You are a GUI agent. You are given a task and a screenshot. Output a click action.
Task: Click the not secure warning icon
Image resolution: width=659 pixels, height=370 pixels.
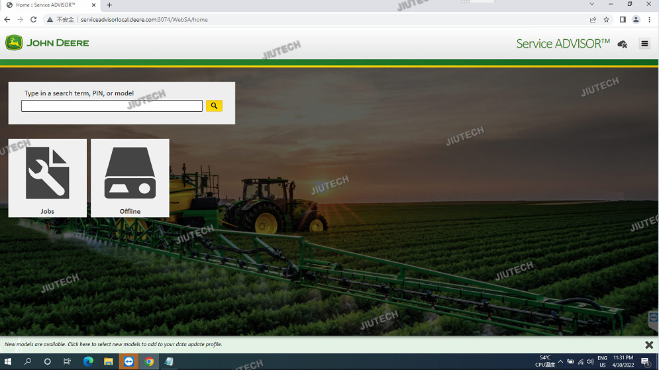point(50,19)
